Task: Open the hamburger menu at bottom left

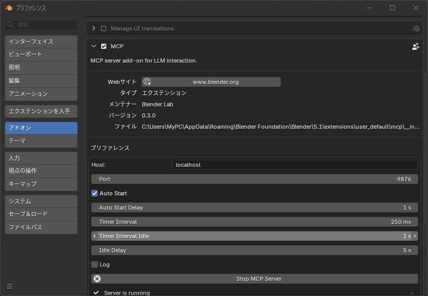Action: 10,286
